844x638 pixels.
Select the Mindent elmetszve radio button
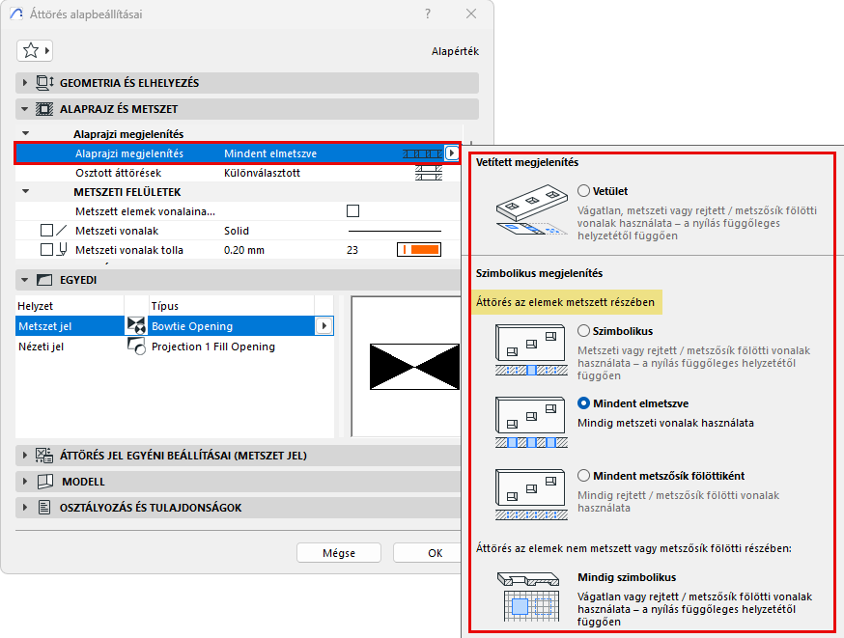583,403
